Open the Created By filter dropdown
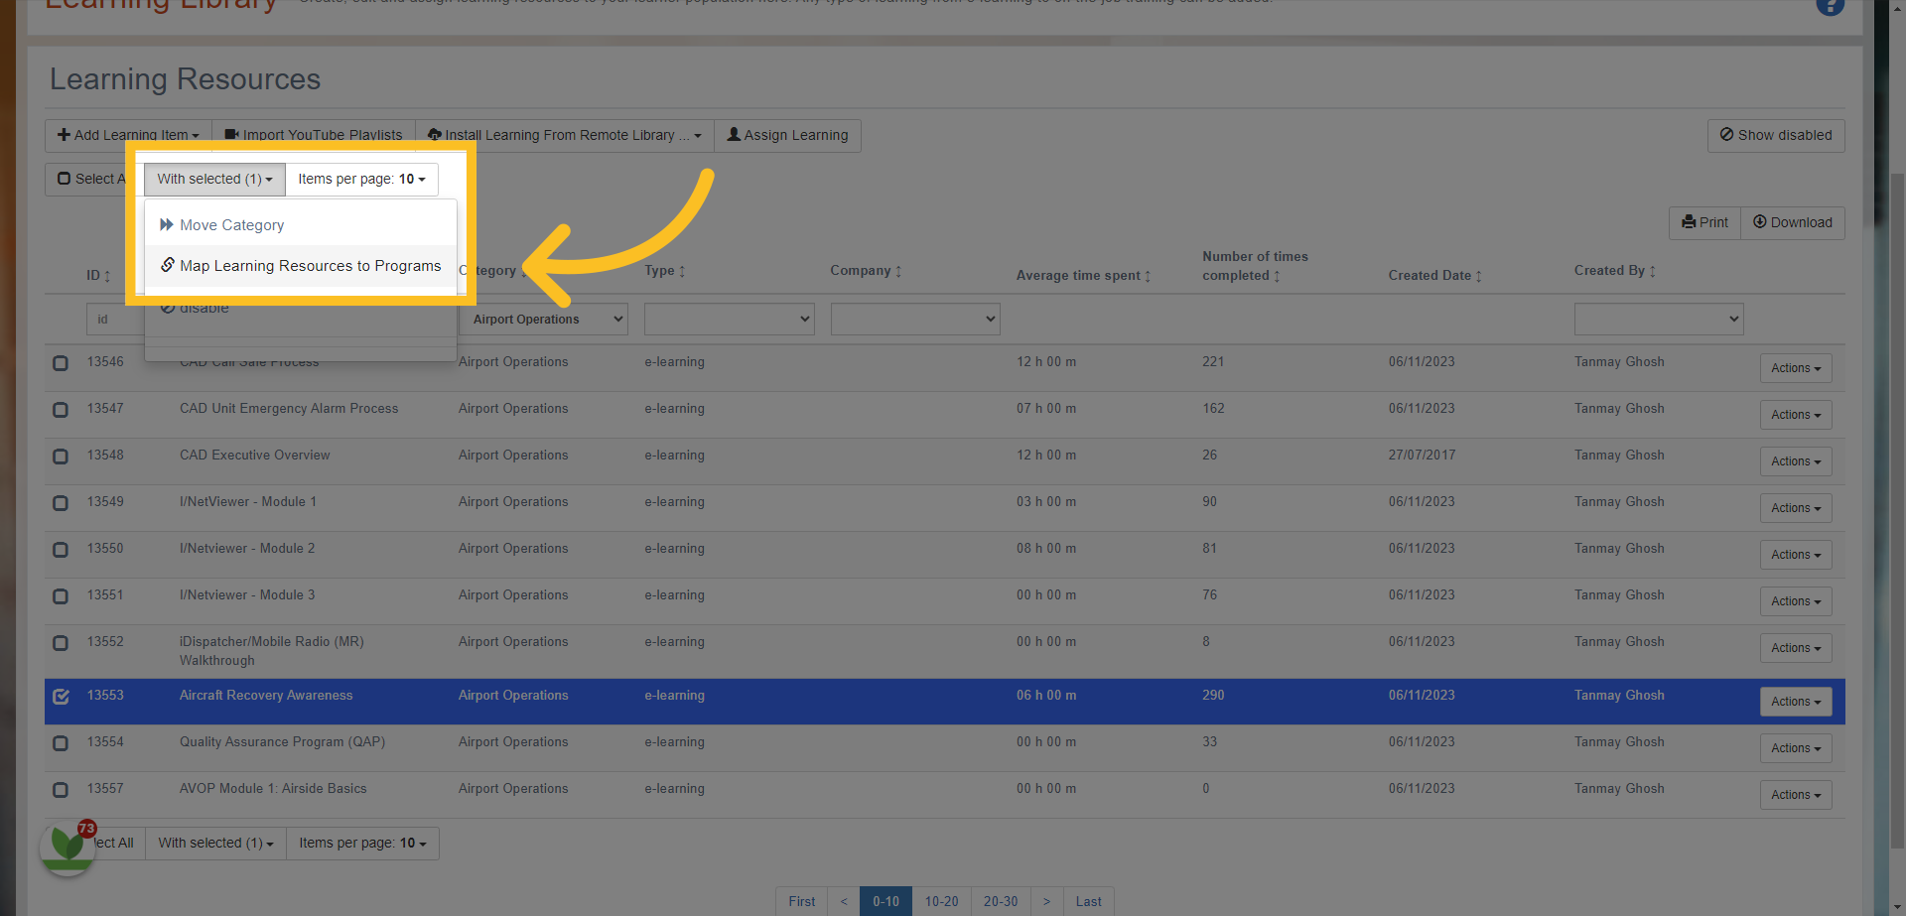This screenshot has height=916, width=1906. coord(1659,319)
